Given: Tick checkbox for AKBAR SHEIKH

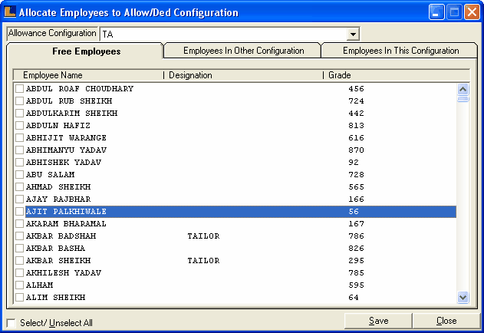Looking at the screenshot, I should tap(19, 260).
